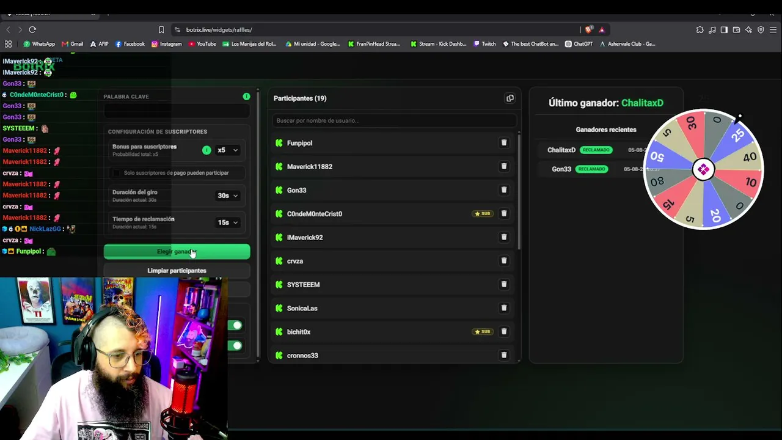Open Brave Rewards triangle icon
The height and width of the screenshot is (440, 782).
pyautogui.click(x=602, y=29)
